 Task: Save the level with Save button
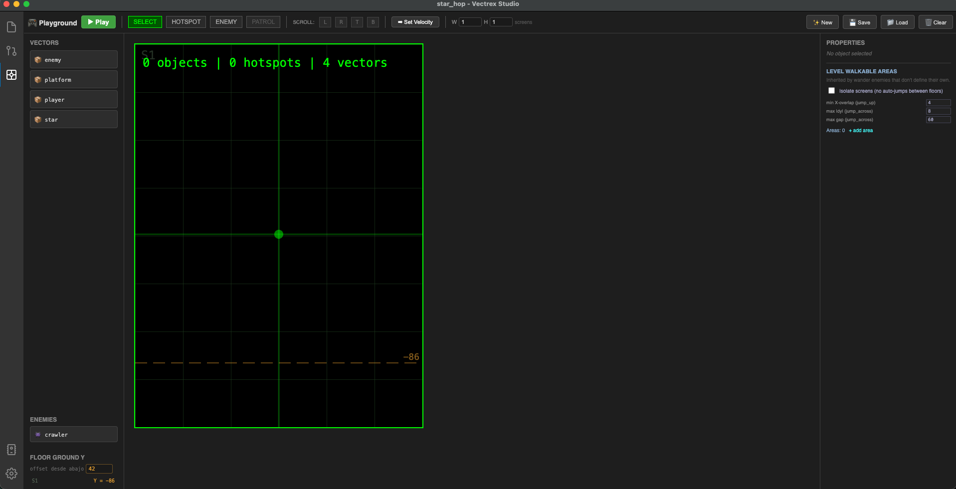coord(860,22)
